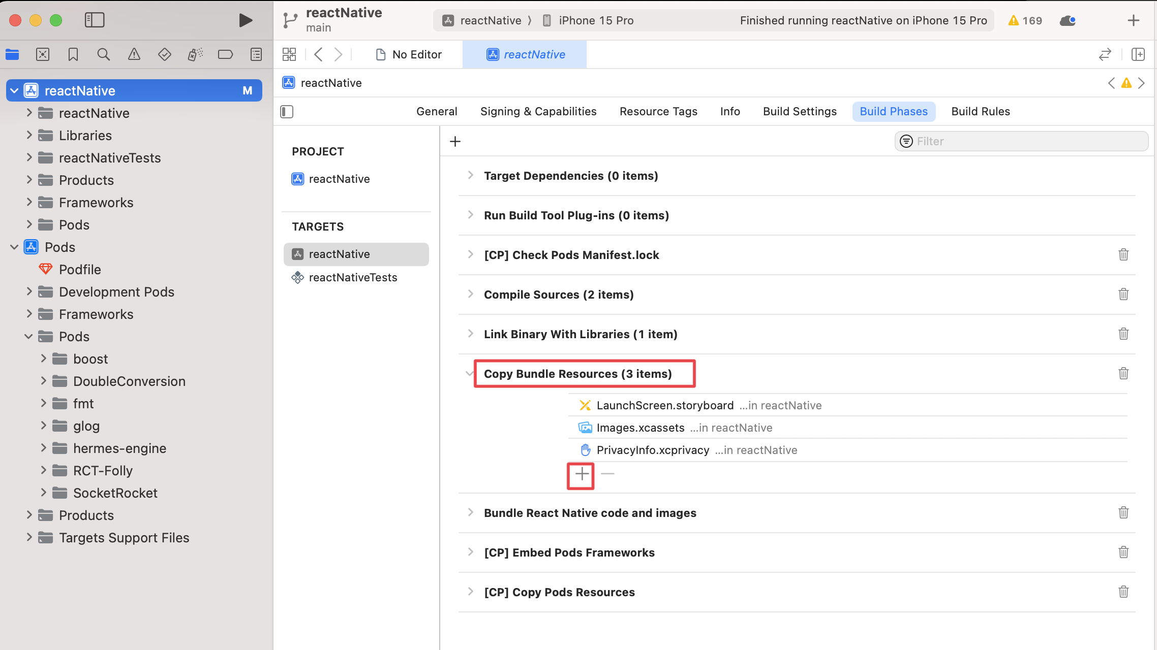Screen dimensions: 1157x650
Task: Switch to the General tab
Action: click(437, 111)
